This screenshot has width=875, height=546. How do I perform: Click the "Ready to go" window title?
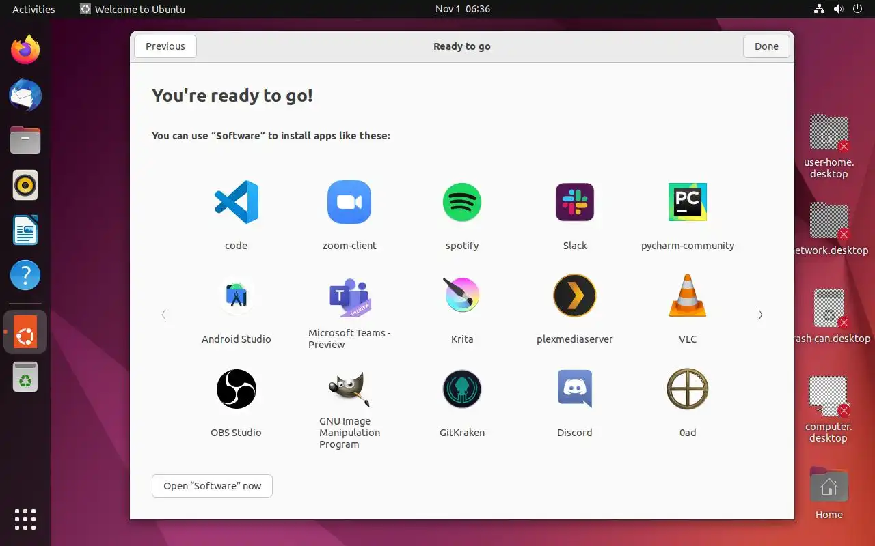pos(462,46)
